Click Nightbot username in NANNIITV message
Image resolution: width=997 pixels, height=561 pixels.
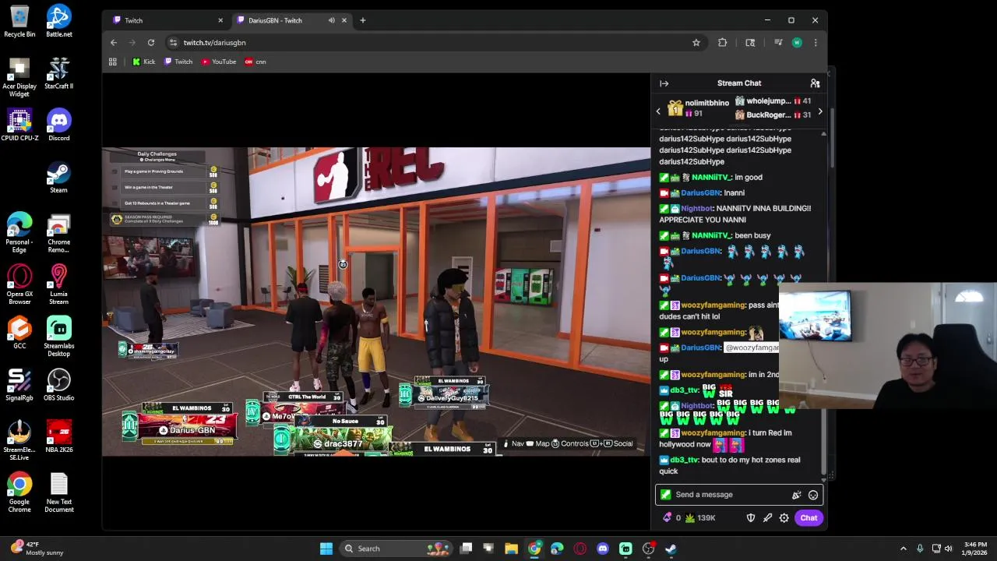click(x=696, y=209)
